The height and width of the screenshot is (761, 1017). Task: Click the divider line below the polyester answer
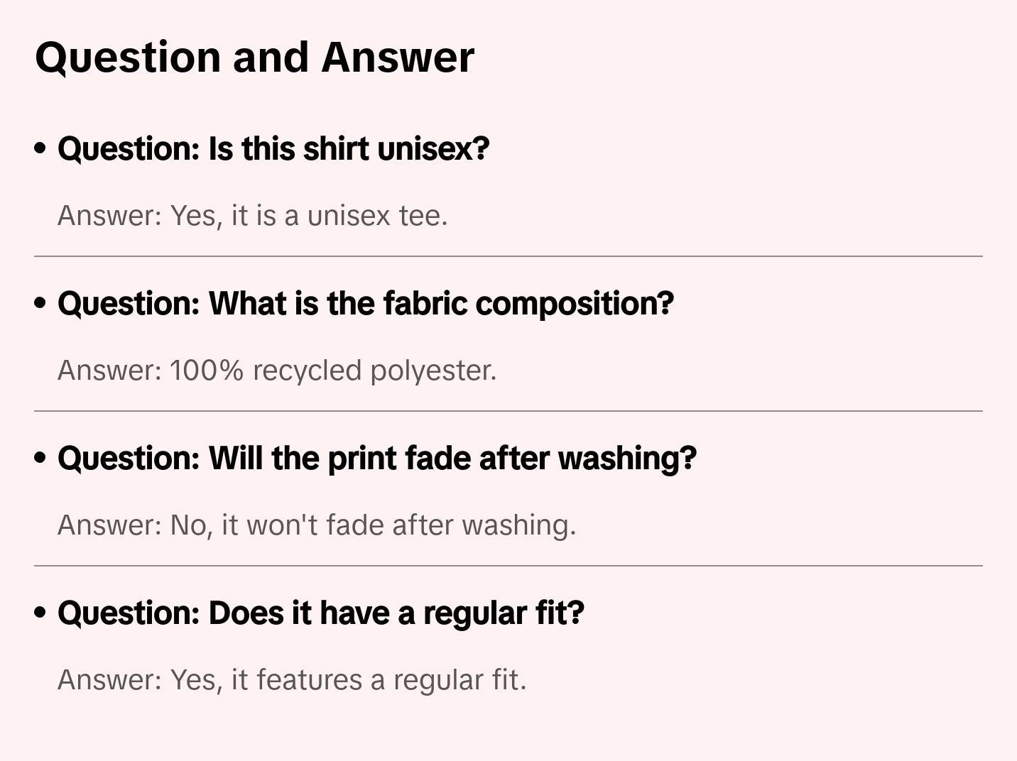[508, 411]
